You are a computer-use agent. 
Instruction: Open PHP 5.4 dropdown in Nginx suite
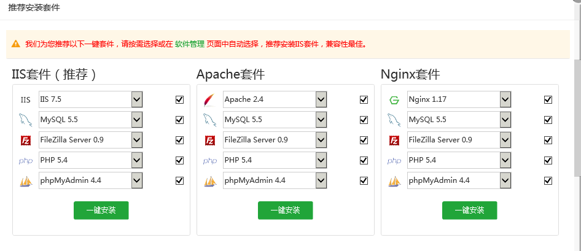tap(459, 160)
